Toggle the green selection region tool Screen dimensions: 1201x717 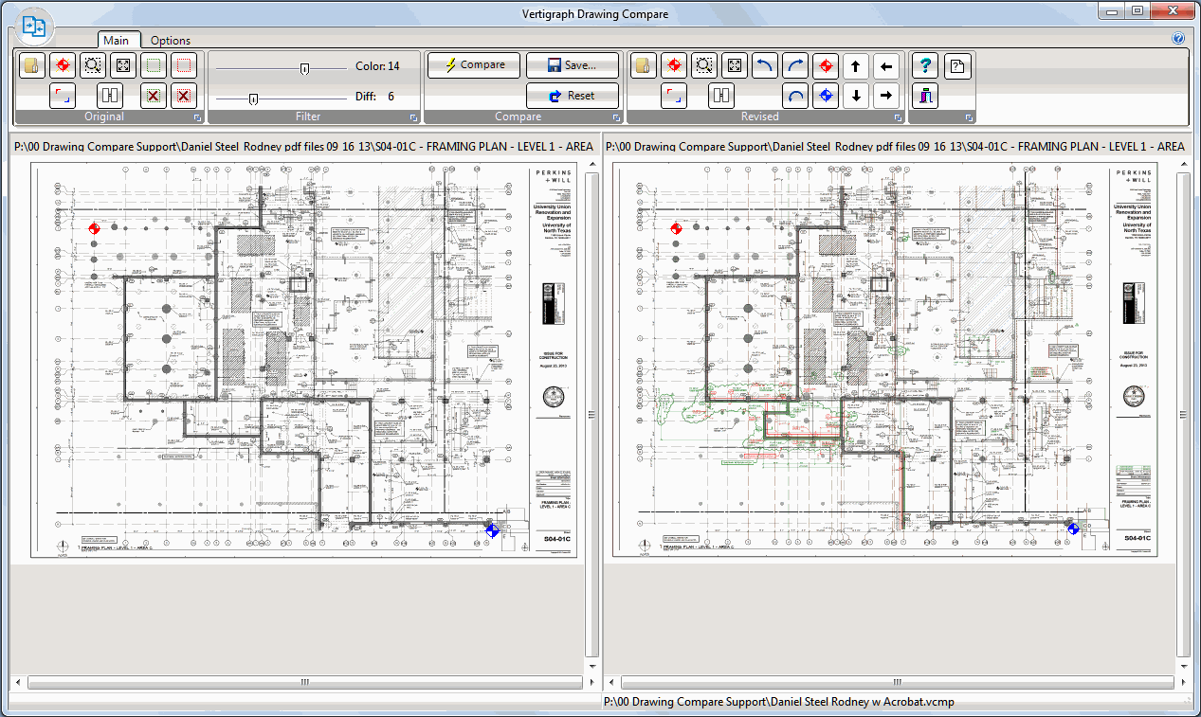click(154, 65)
